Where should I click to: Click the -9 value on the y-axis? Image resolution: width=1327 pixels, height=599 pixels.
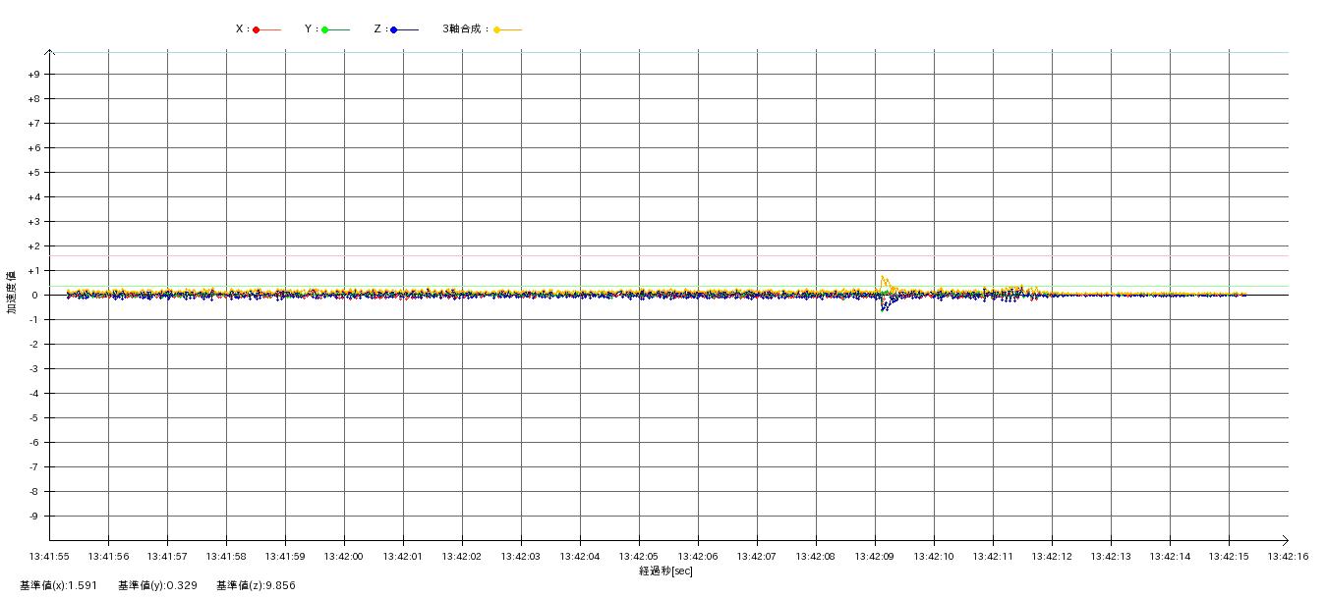click(x=33, y=517)
